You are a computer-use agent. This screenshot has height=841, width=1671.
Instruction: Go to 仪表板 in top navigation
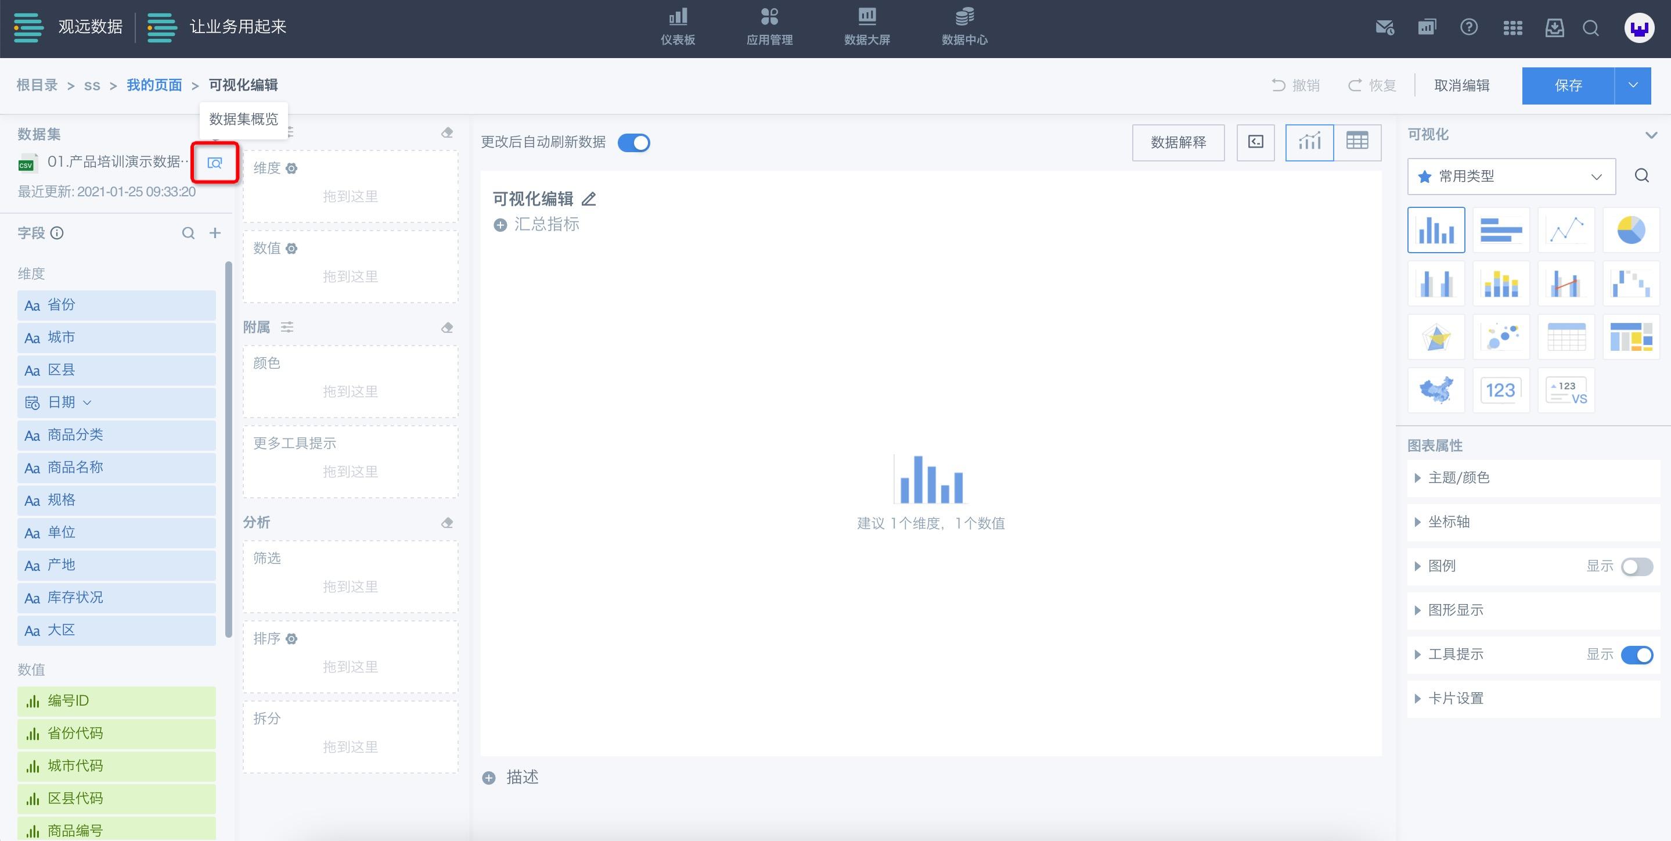[678, 27]
